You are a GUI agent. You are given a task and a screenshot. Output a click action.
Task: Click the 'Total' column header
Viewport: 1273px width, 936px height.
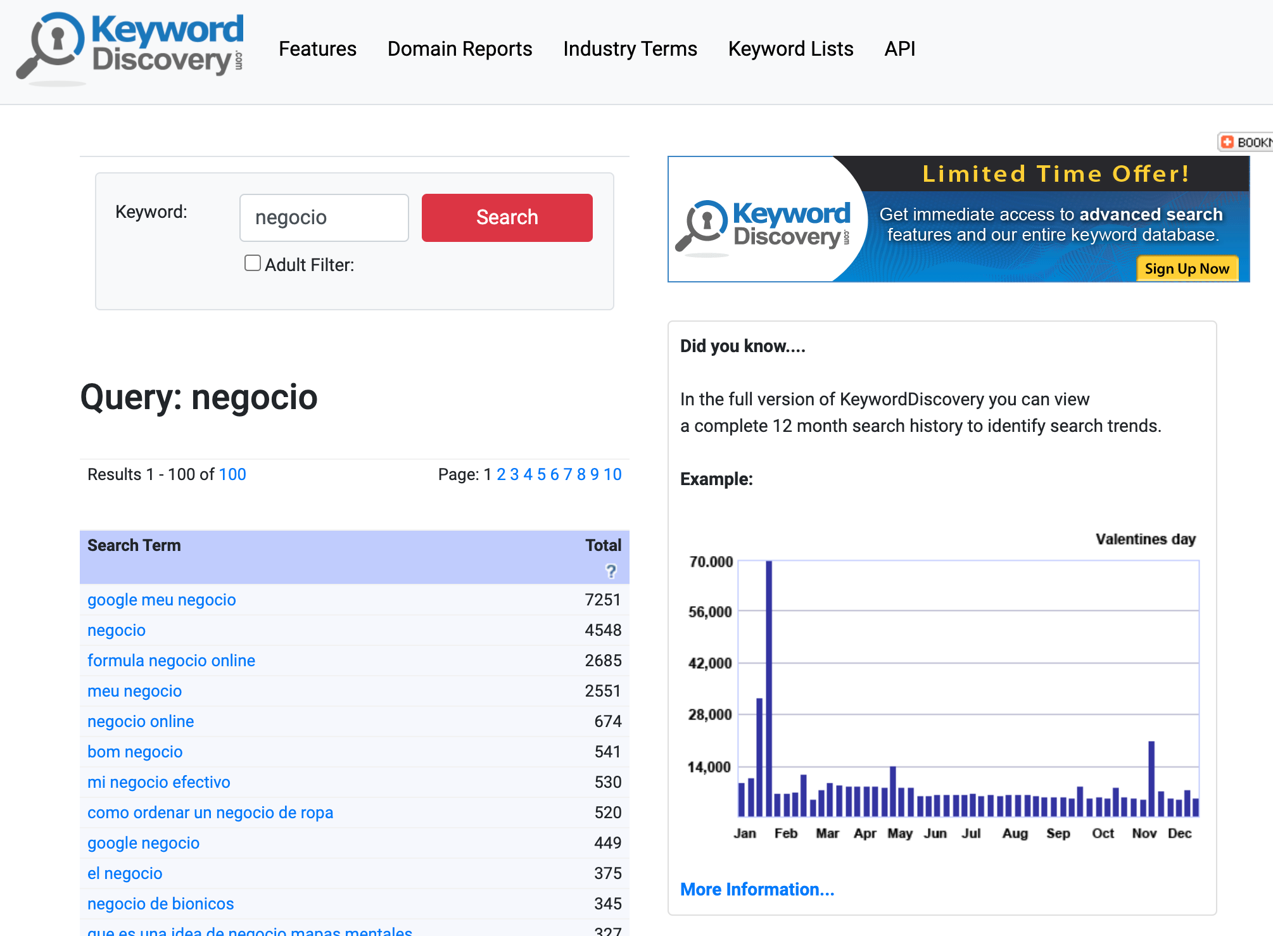click(x=604, y=545)
